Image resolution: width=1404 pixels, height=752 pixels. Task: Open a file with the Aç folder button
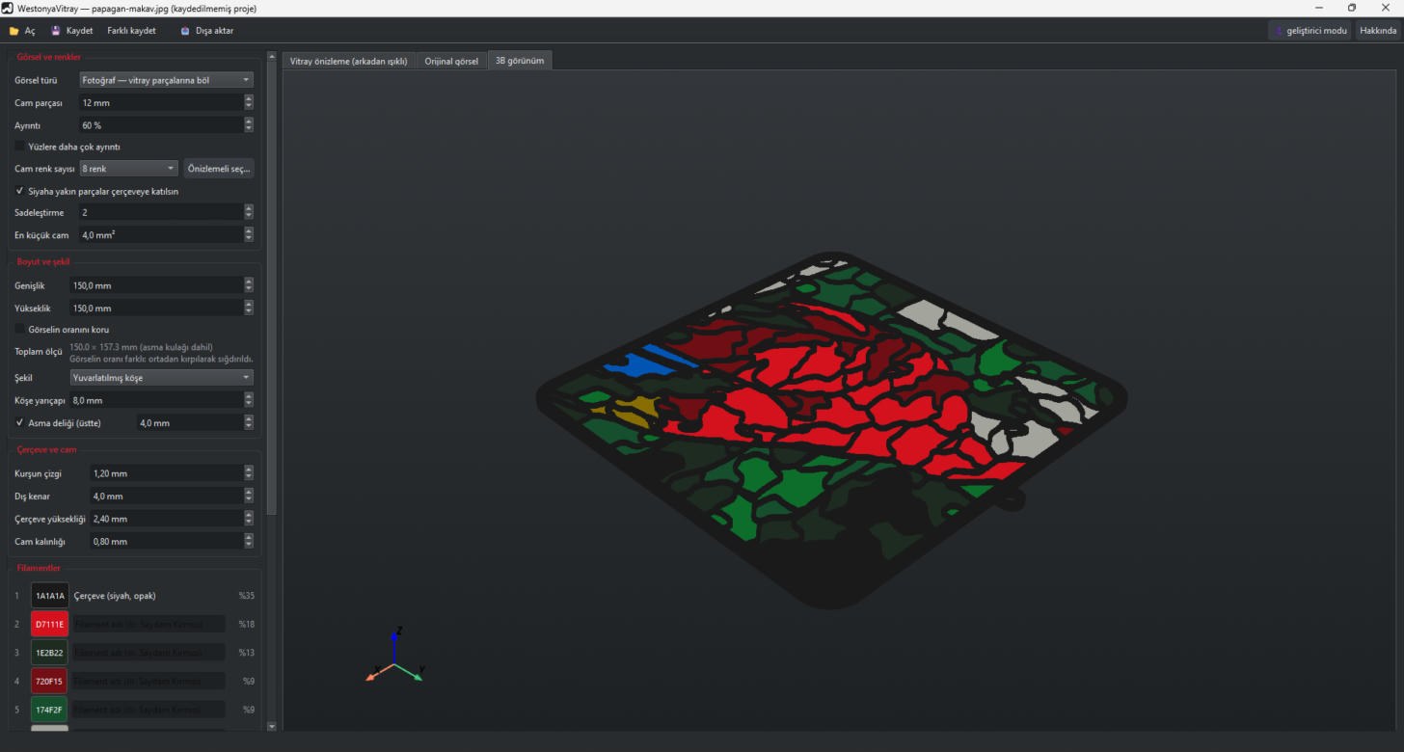point(22,31)
